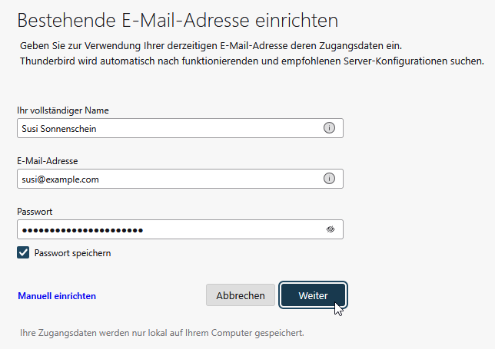Image resolution: width=495 pixels, height=349 pixels.
Task: Focus the full name input field
Action: pyautogui.click(x=169, y=128)
